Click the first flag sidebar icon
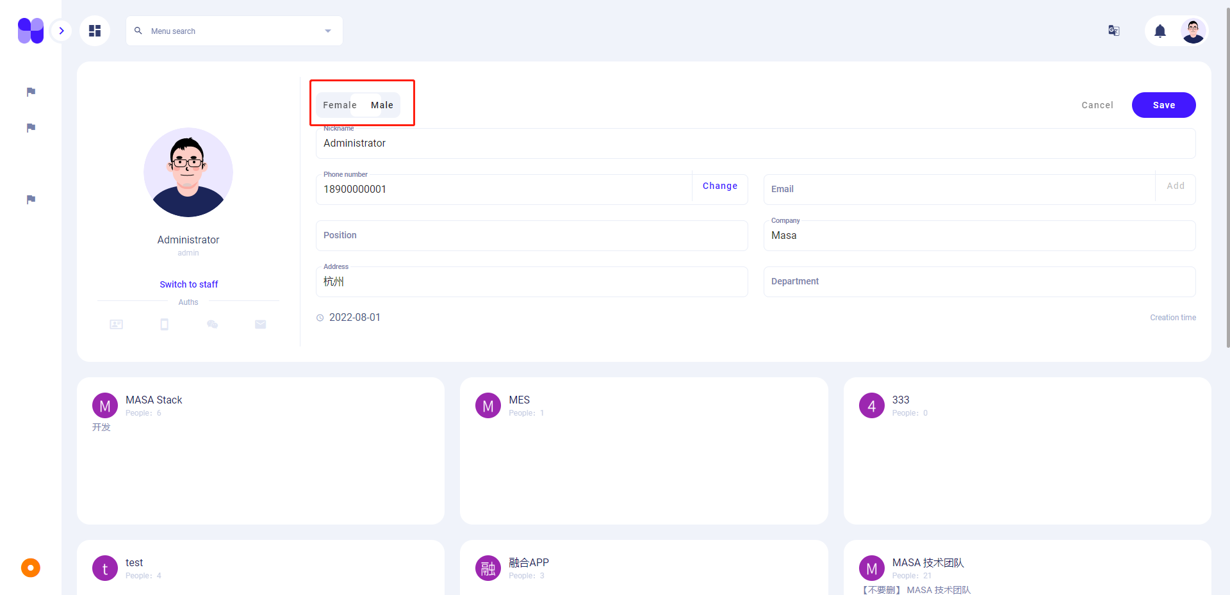The image size is (1230, 595). (x=31, y=92)
